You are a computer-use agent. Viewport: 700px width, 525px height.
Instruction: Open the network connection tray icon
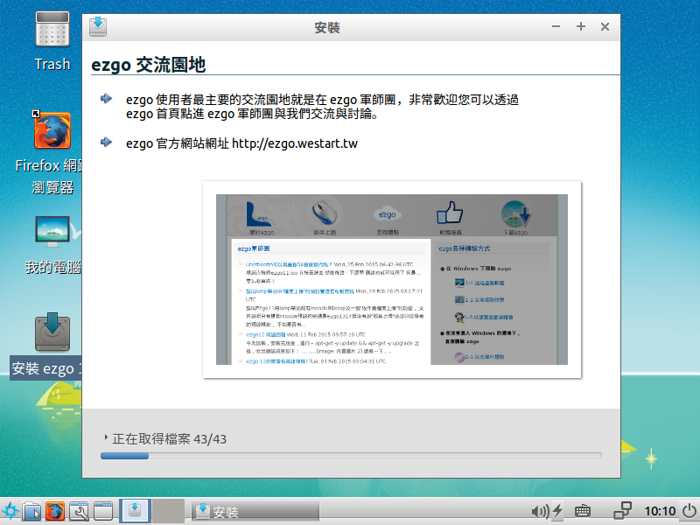(623, 511)
